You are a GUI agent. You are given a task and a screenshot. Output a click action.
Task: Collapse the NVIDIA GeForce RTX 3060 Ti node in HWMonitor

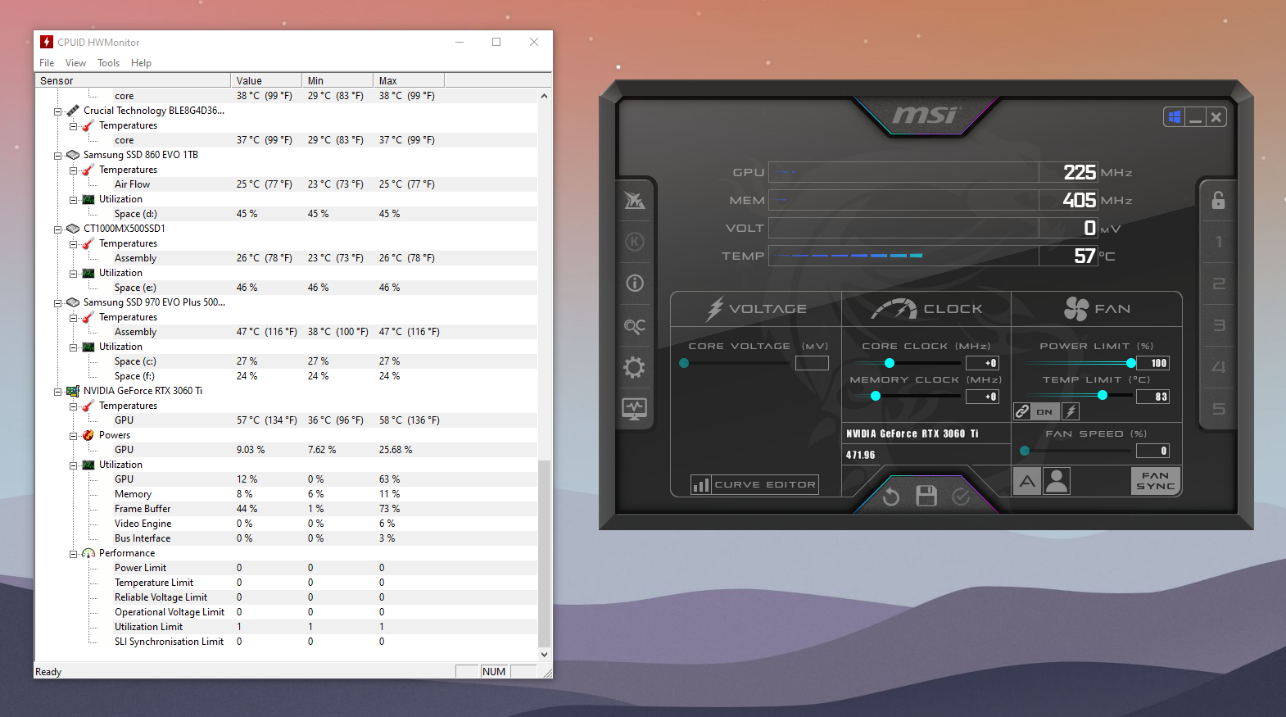[x=57, y=392]
